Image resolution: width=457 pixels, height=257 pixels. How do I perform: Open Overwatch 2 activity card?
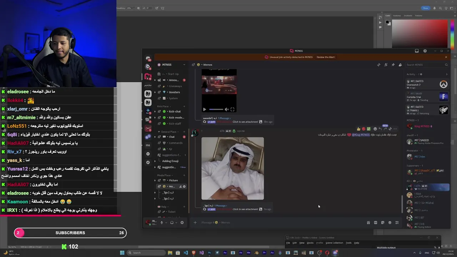tap(427, 84)
